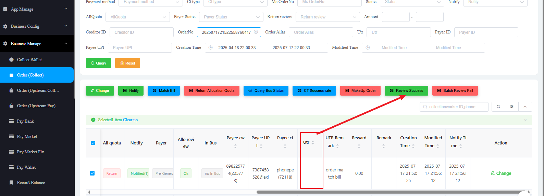Screen dimensions: 544x196
Task: Click the refresh table icon
Action: point(498,107)
